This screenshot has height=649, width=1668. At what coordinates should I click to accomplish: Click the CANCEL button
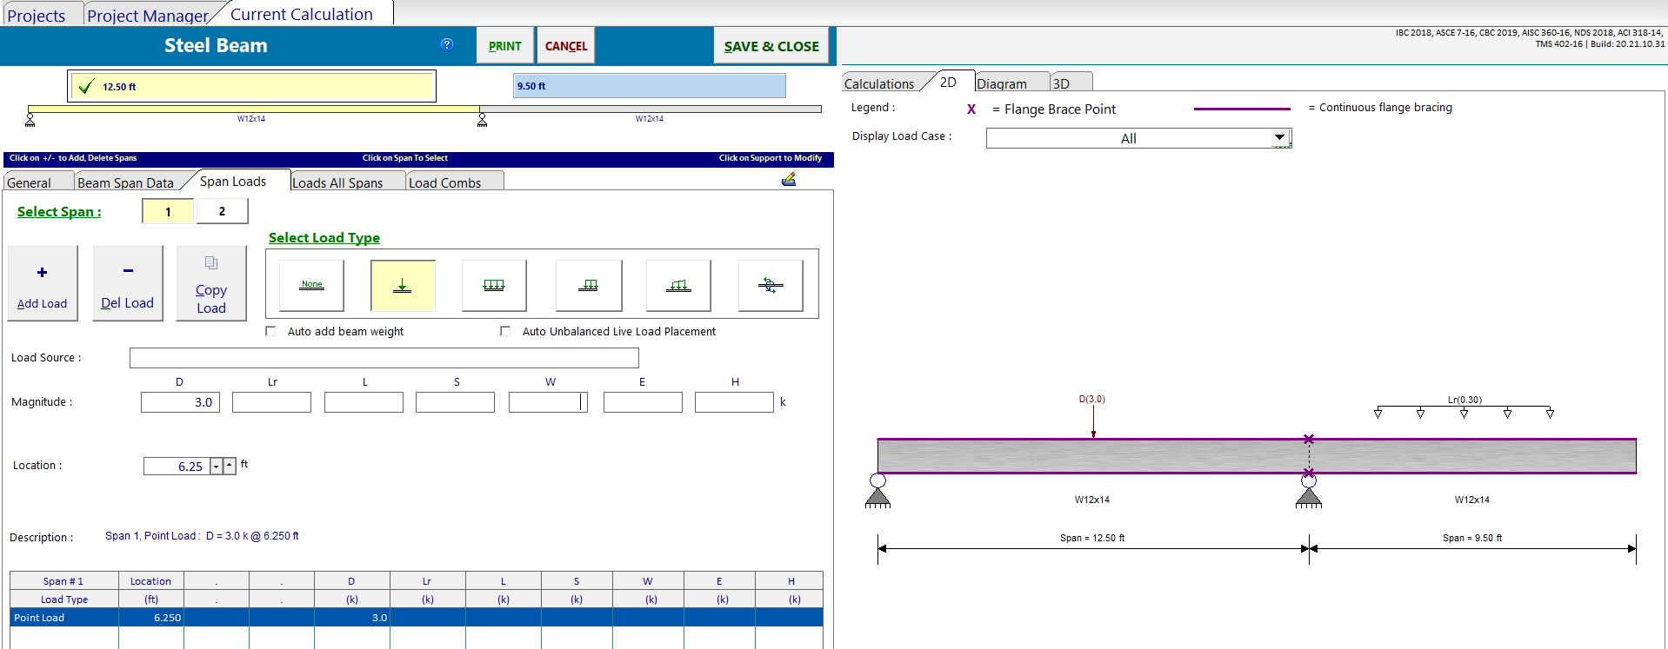pos(566,45)
